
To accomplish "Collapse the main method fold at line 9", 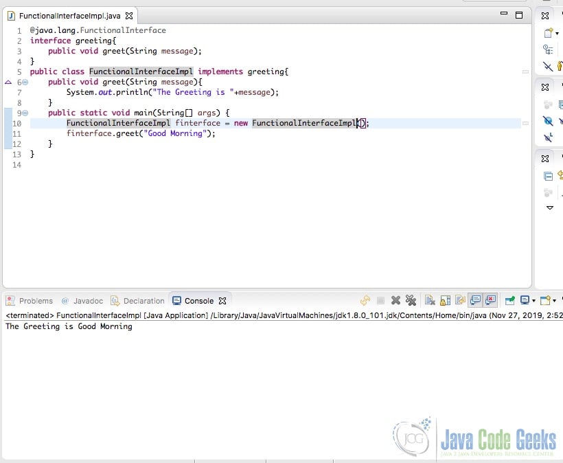I will (25, 113).
